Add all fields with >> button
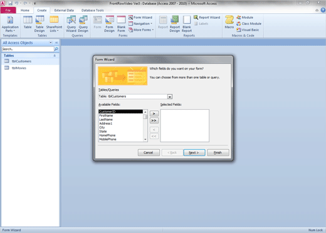Viewport: 326px width, 233px height. (154, 120)
